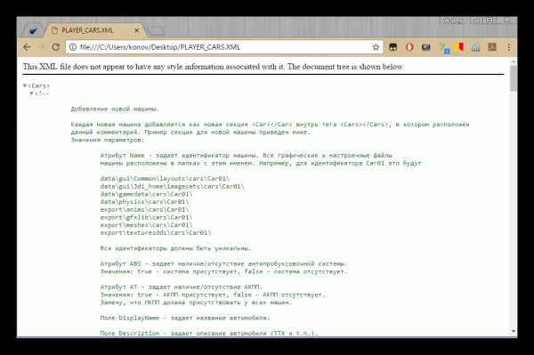Image resolution: width=534 pixels, height=355 pixels.
Task: Close the PLAYER_CARS.XML tab
Action: click(x=136, y=30)
